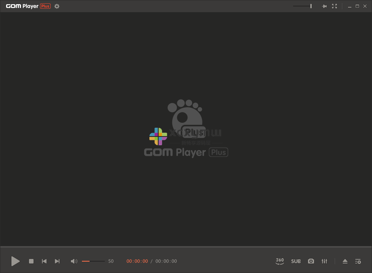Image resolution: width=372 pixels, height=273 pixels.
Task: Click the elapsed time display
Action: (x=137, y=261)
